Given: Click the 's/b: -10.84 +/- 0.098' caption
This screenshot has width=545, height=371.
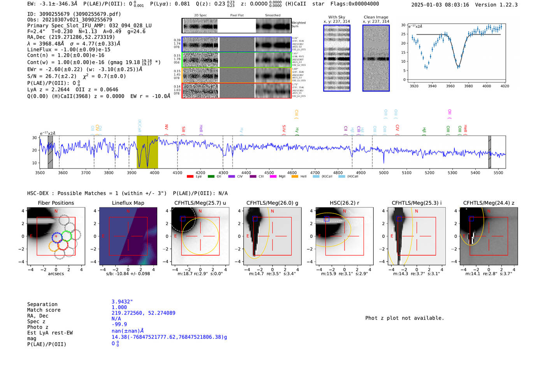Looking at the screenshot, I should tap(128, 274).
